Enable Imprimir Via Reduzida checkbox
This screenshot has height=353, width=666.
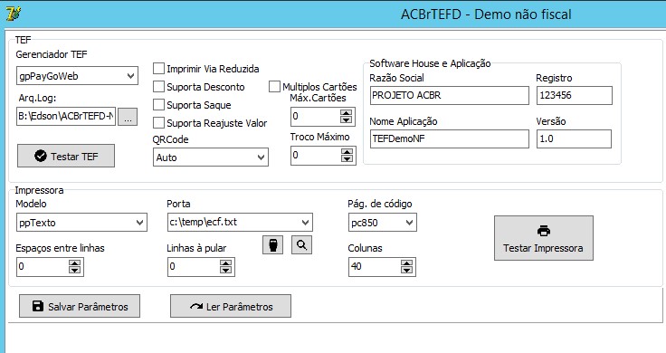(x=159, y=69)
